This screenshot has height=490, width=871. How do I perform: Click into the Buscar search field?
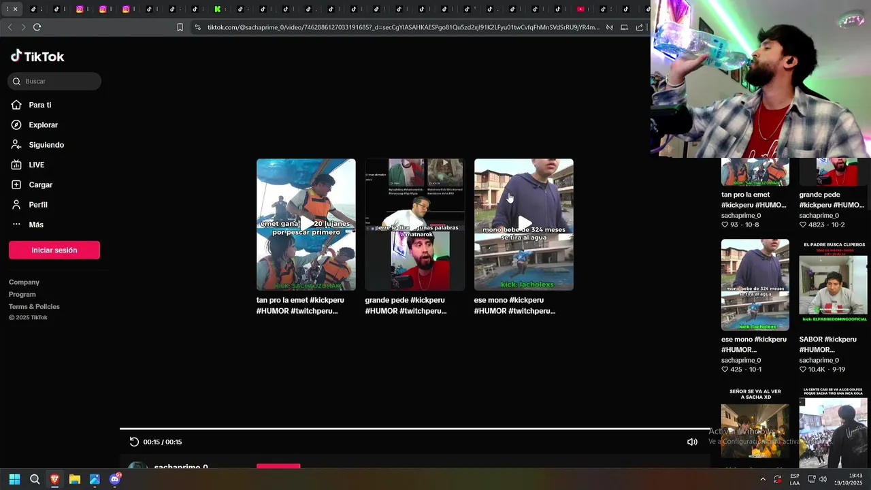pyautogui.click(x=54, y=81)
